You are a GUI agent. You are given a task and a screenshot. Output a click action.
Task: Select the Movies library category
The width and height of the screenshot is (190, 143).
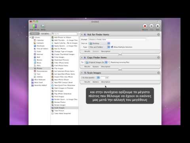pyautogui.click(x=39, y=60)
